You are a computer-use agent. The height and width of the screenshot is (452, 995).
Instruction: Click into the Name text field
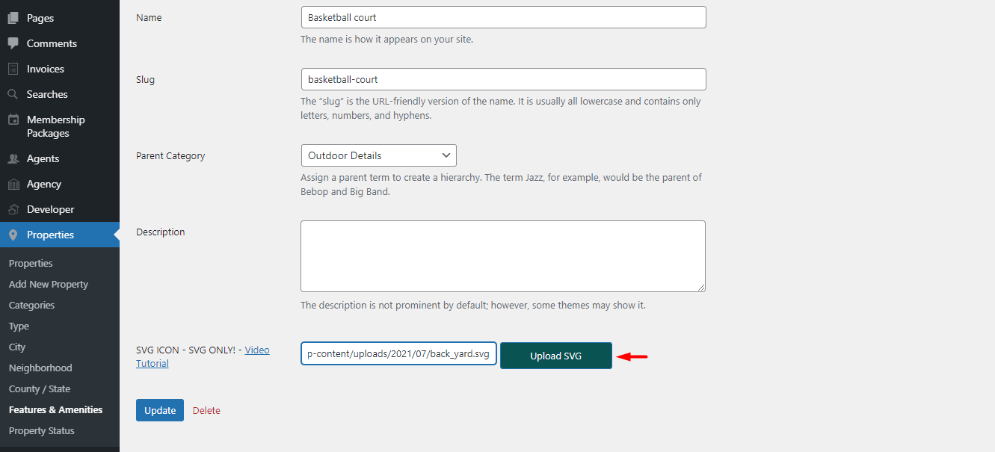coord(503,17)
